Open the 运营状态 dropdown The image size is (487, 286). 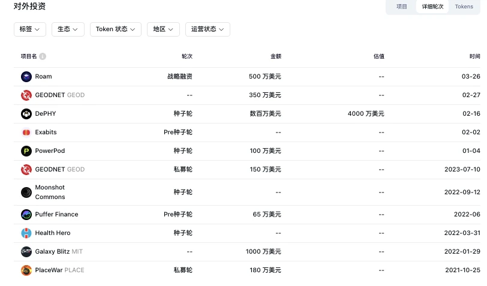point(208,29)
